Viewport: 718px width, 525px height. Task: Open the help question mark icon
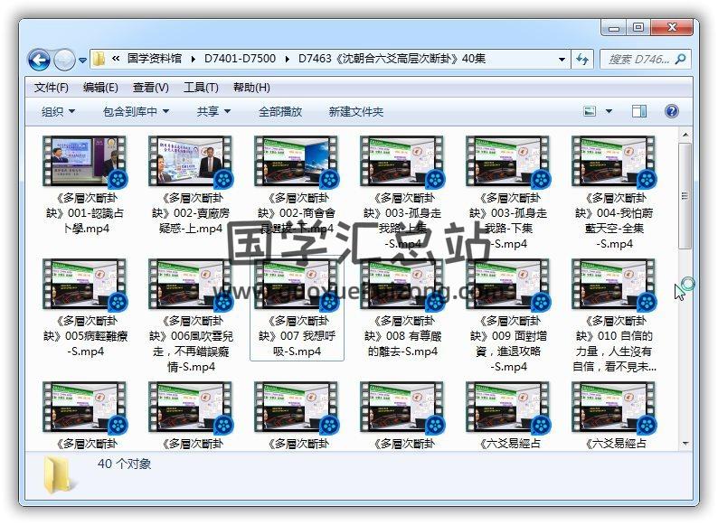click(x=672, y=111)
